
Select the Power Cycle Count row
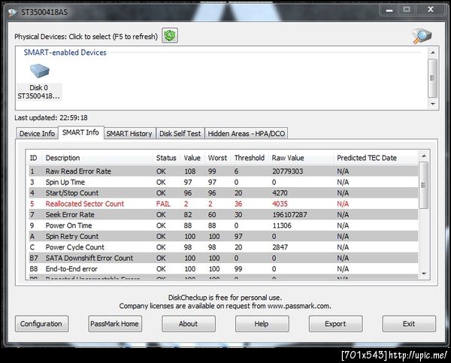(x=223, y=247)
